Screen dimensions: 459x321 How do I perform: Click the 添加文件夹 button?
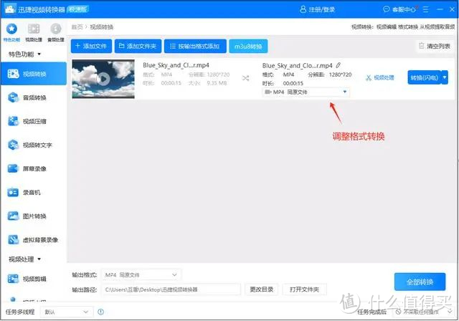pos(138,46)
